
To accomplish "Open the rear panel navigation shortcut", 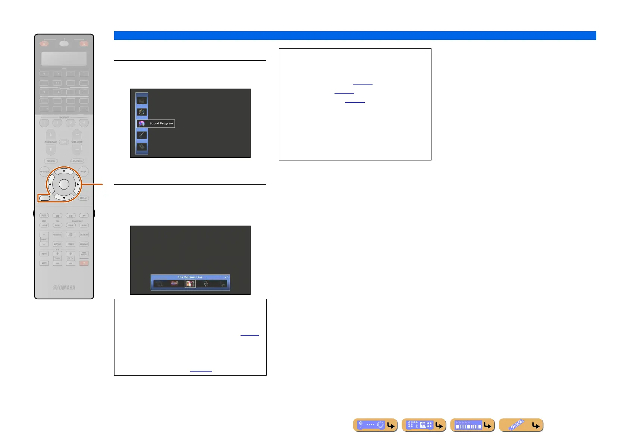I will click(424, 425).
